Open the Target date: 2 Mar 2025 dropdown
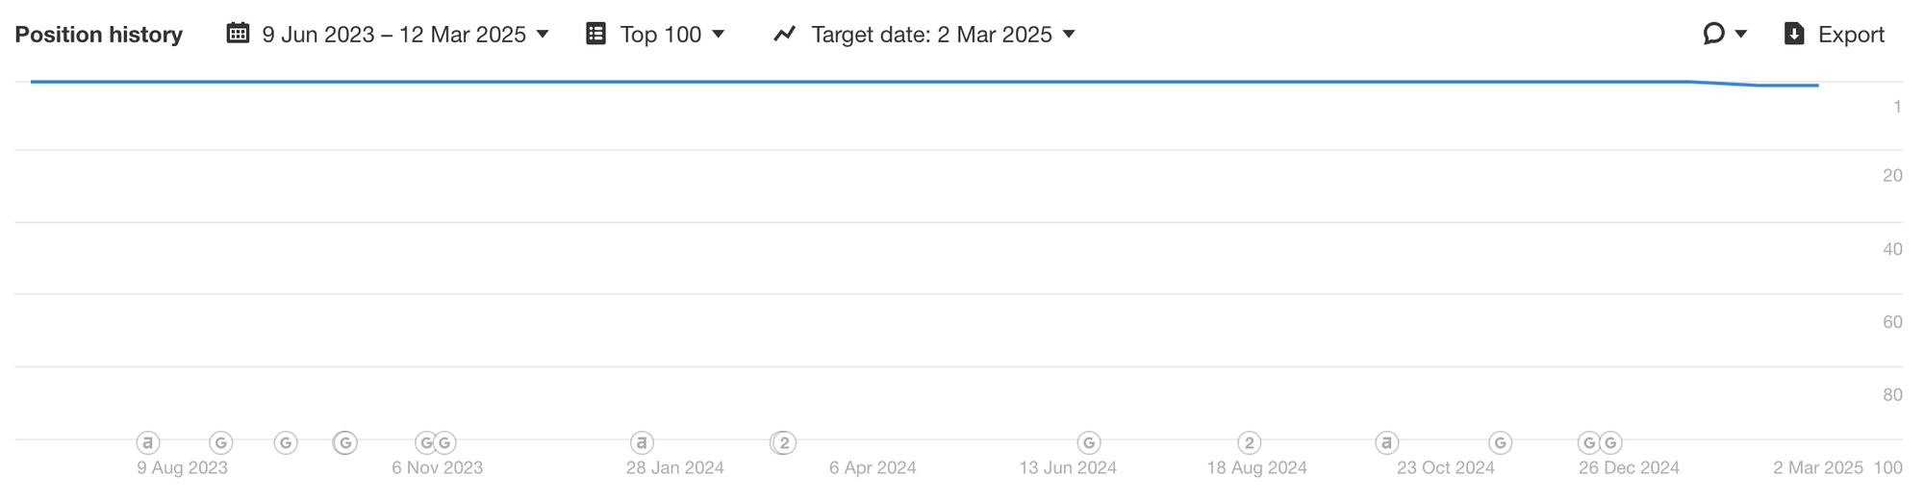This screenshot has height=502, width=1924. point(924,34)
